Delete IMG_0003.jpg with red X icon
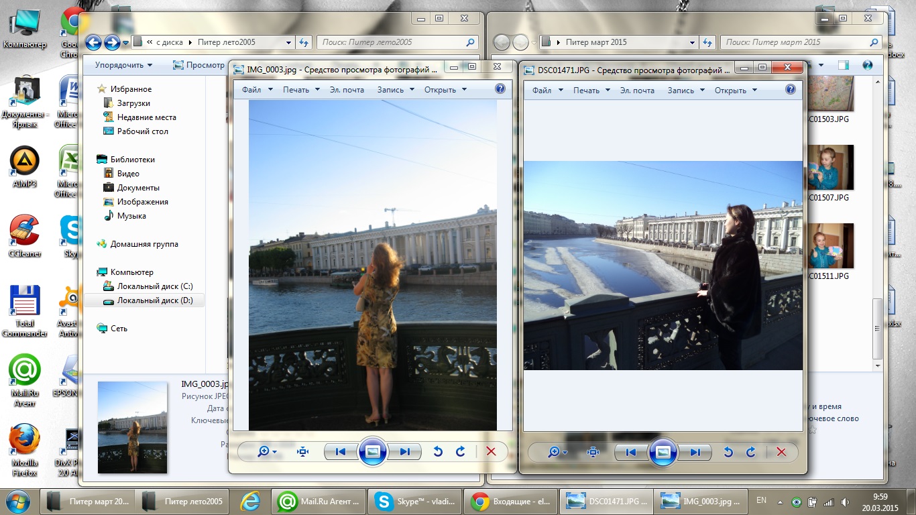The image size is (916, 515). [491, 452]
